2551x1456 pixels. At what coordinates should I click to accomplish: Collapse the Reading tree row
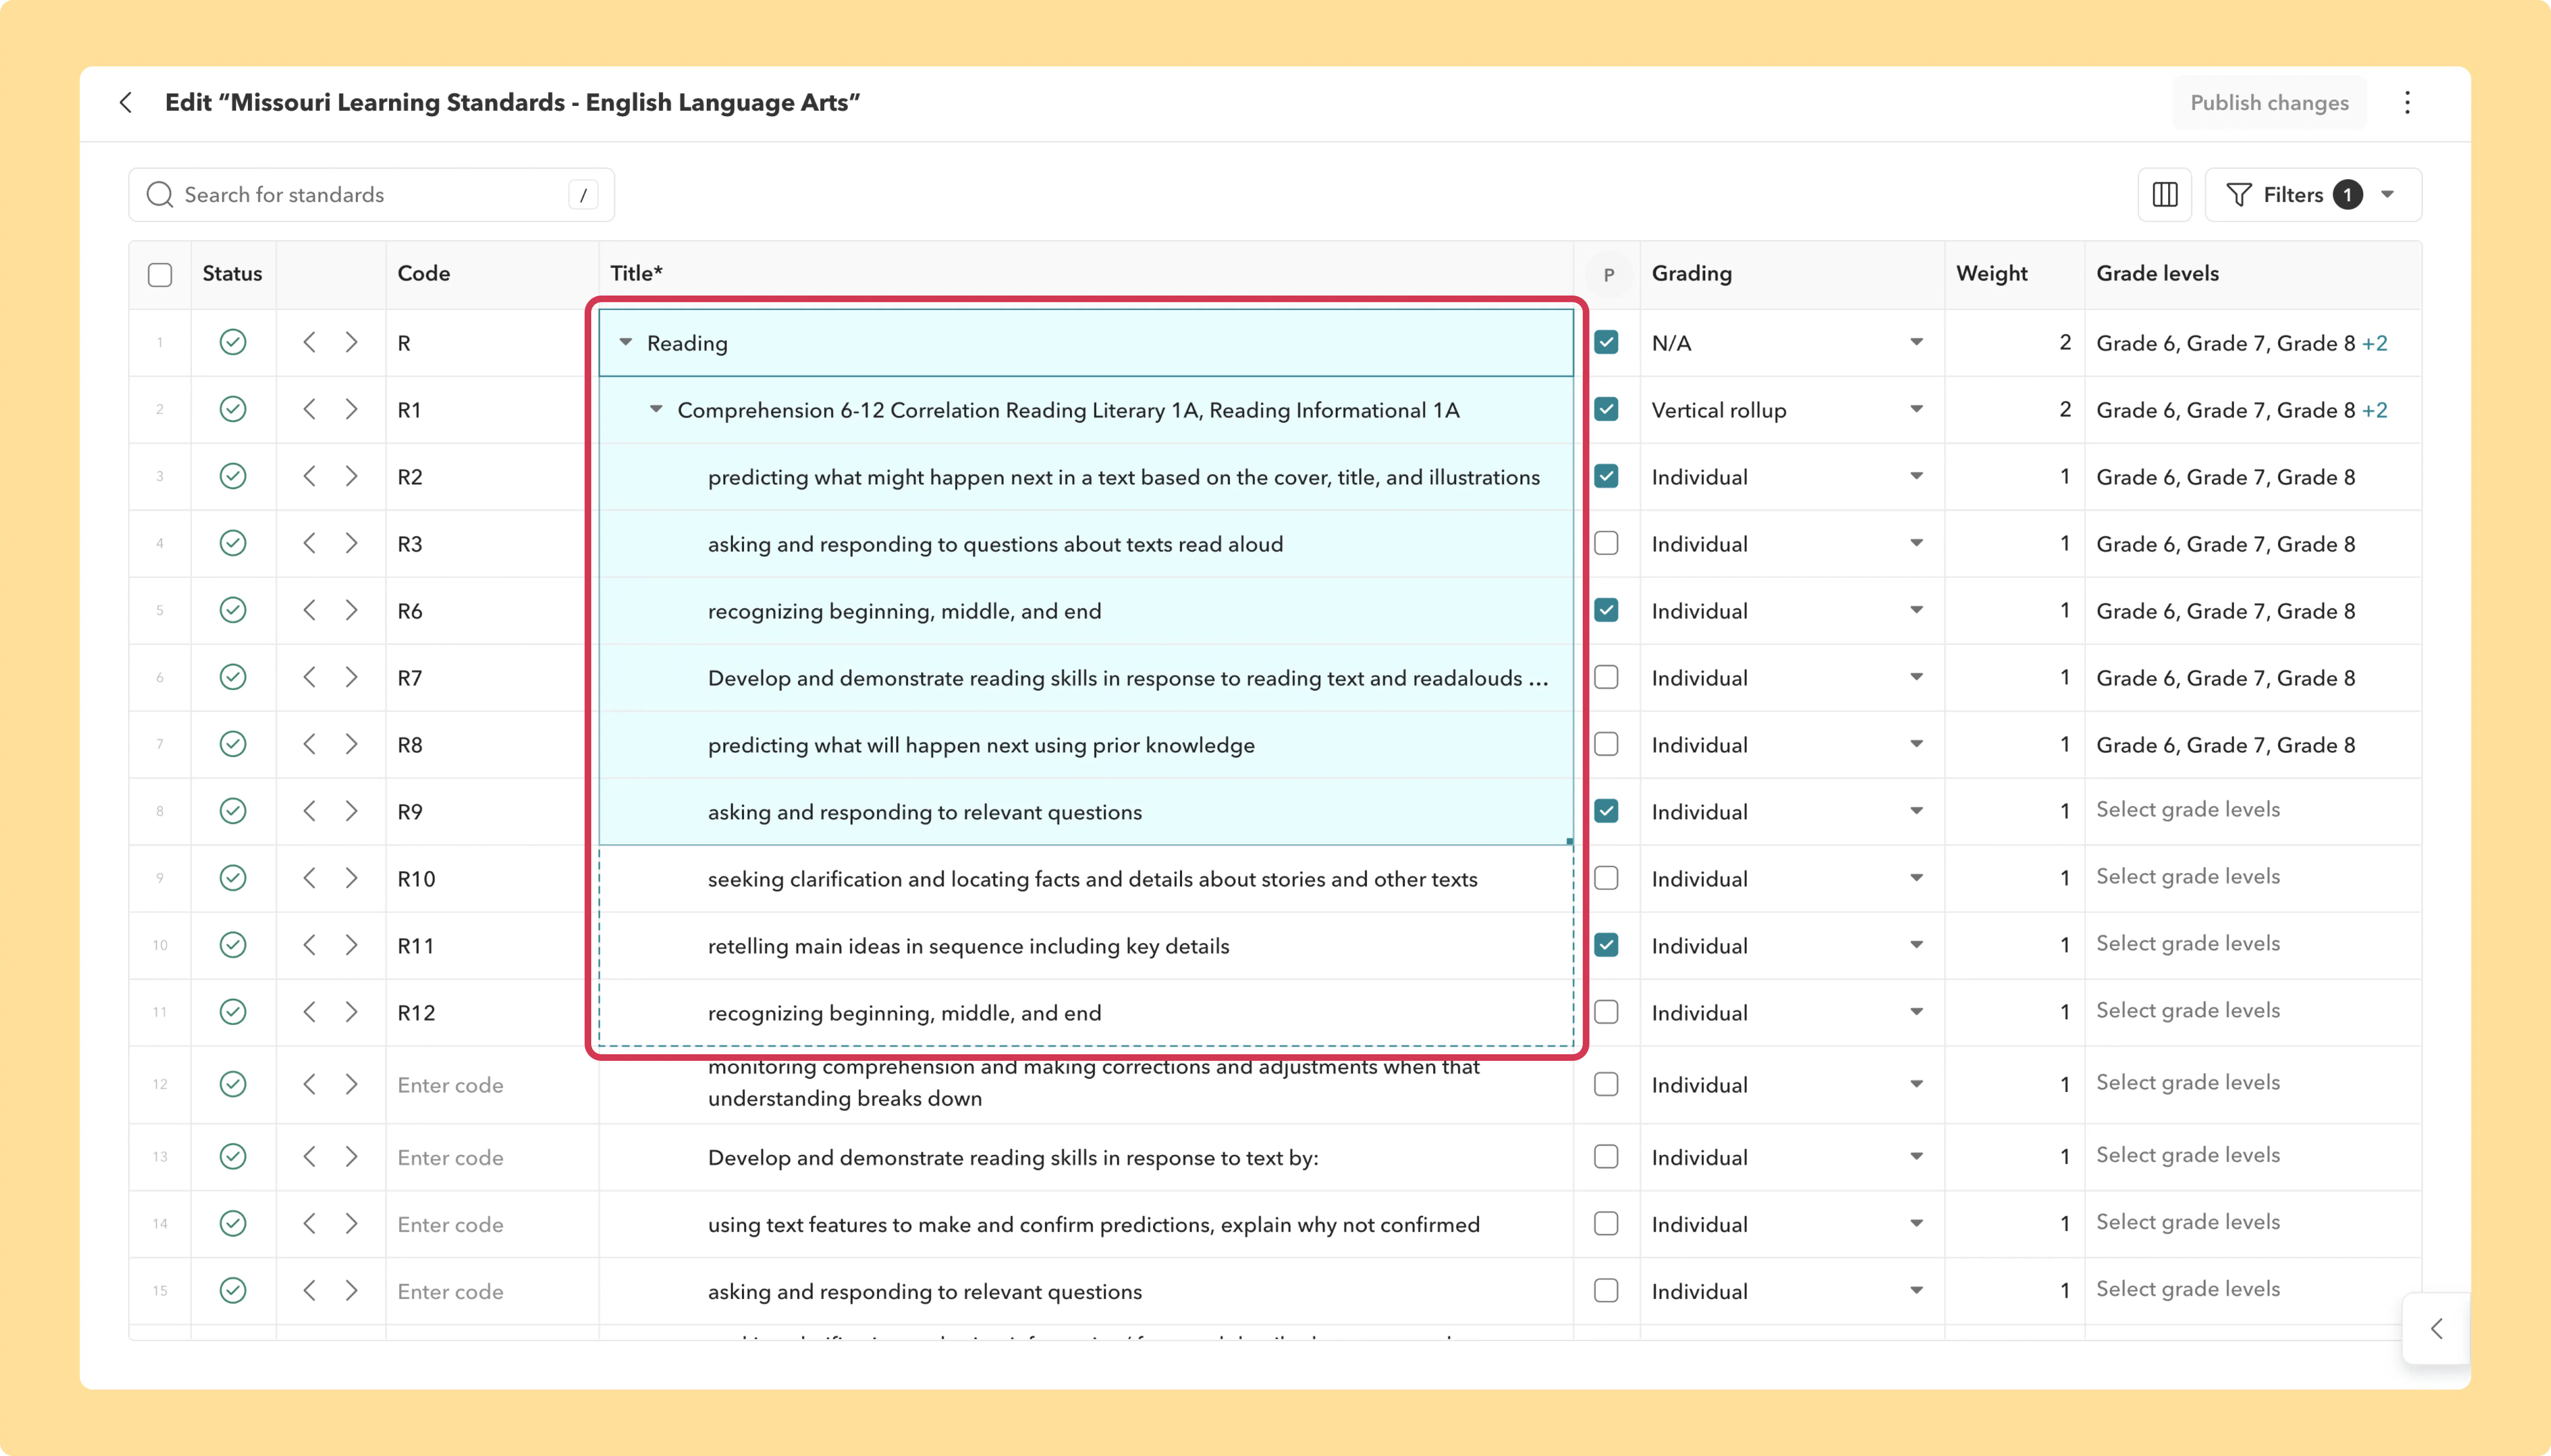(x=625, y=342)
